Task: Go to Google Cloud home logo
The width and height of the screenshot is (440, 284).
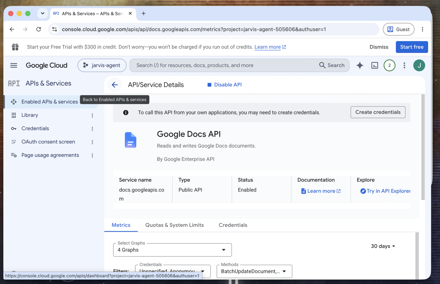Action: [46, 65]
